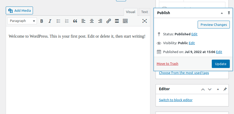Click inside the post content area
Viewport: 234px width, 114px height.
(78, 73)
